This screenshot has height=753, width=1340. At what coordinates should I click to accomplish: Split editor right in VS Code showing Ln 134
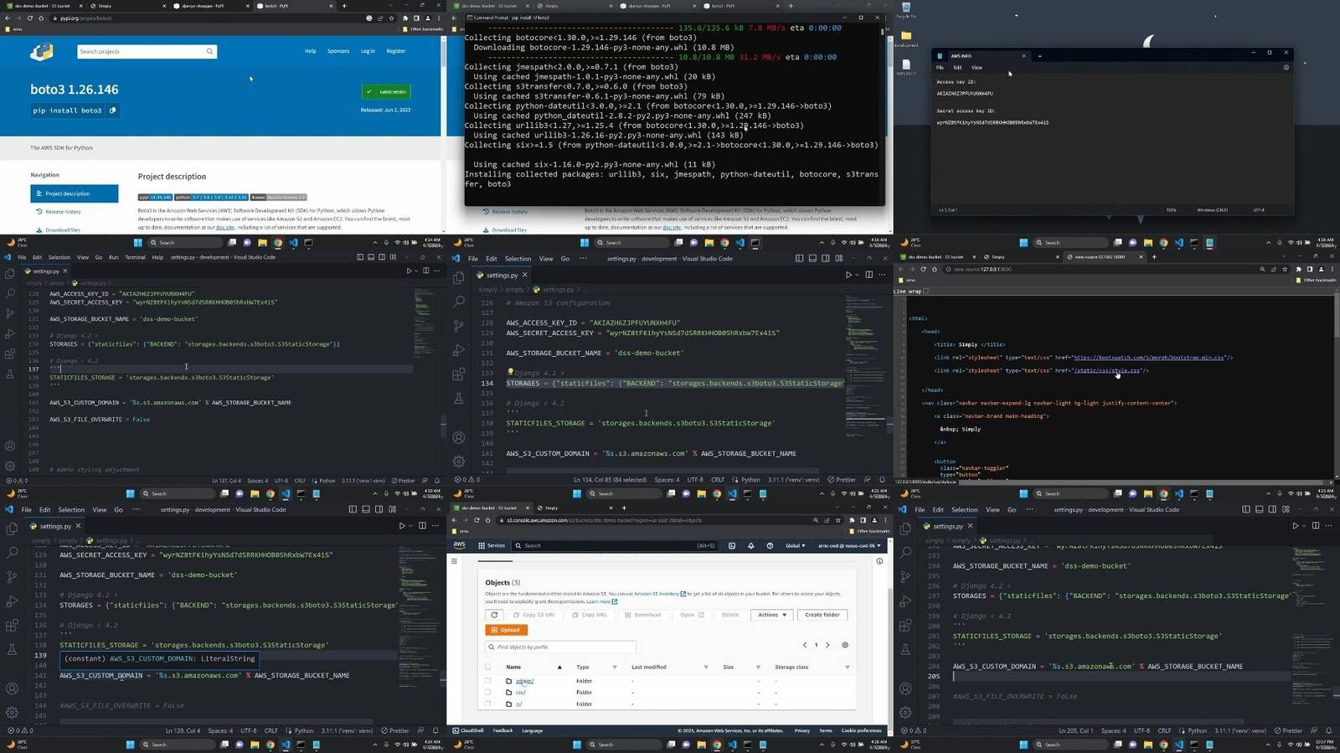pyautogui.click(x=868, y=275)
